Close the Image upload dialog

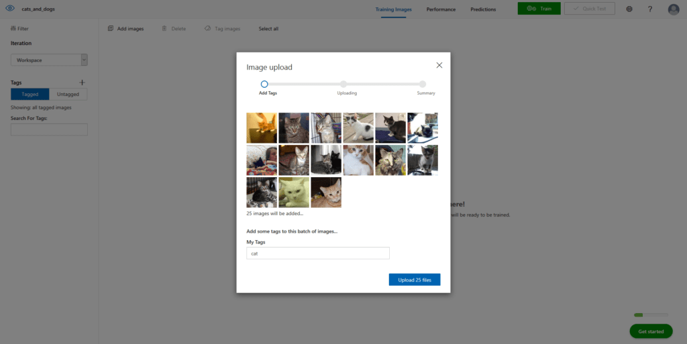439,65
